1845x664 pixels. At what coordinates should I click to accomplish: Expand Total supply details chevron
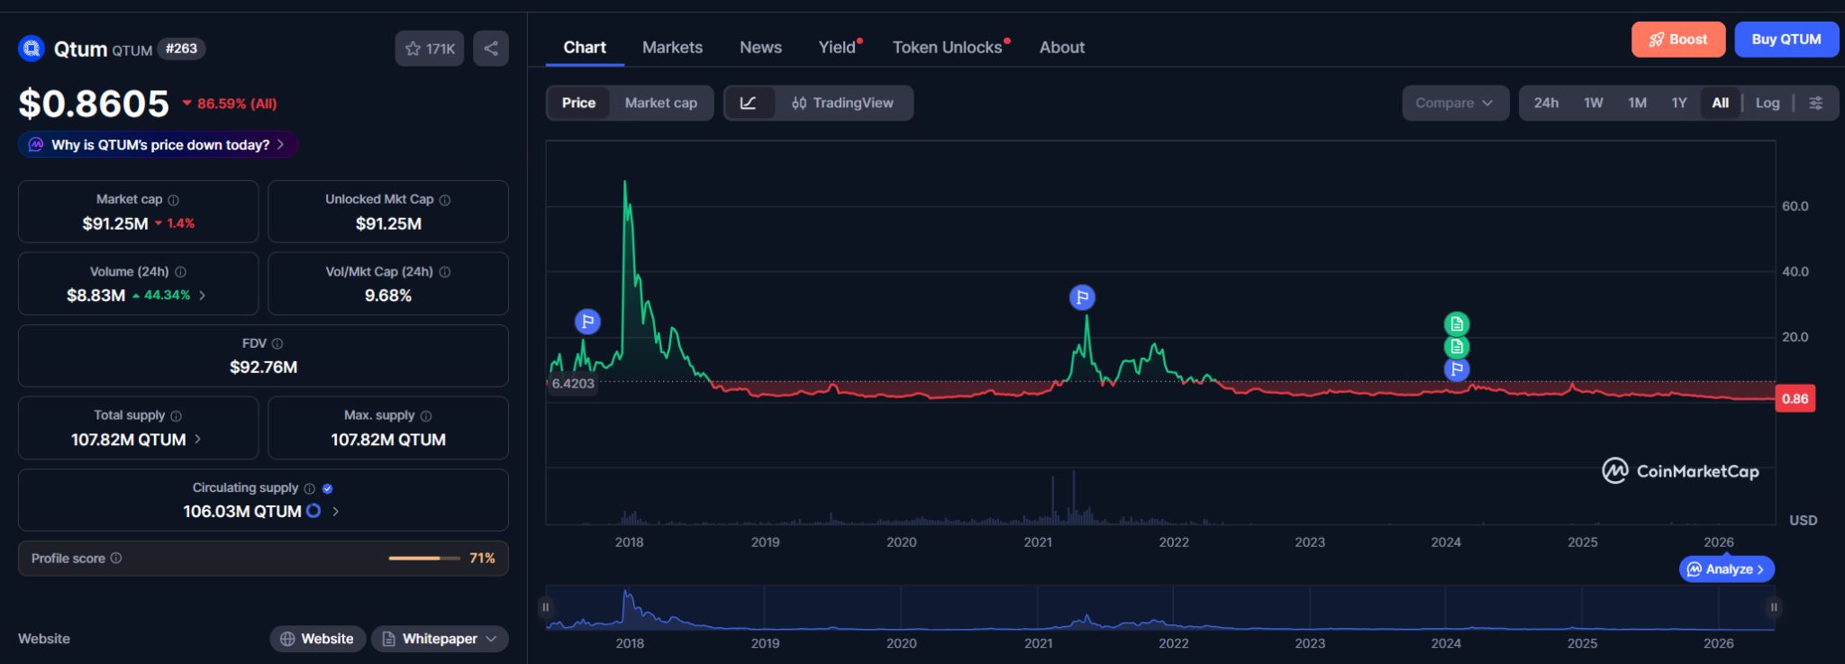[198, 440]
